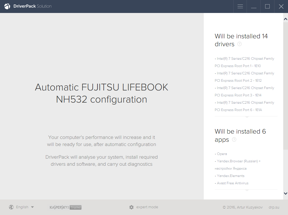Click help icon next to apps heading

click(234, 139)
